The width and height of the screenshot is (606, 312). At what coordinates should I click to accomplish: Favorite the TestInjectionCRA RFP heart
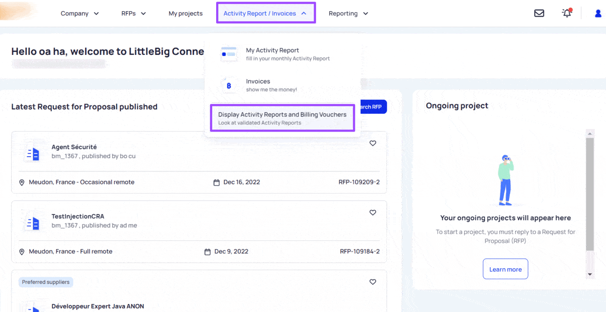click(x=373, y=213)
